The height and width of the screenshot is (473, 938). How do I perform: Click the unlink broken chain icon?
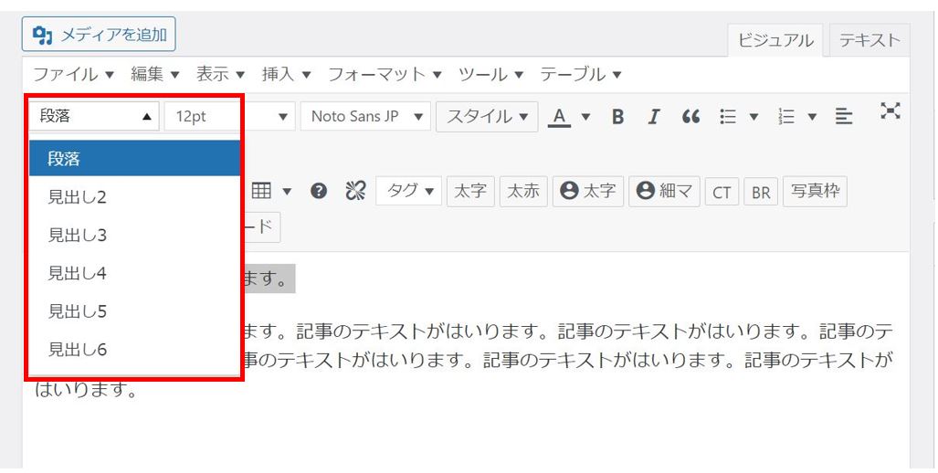point(354,192)
